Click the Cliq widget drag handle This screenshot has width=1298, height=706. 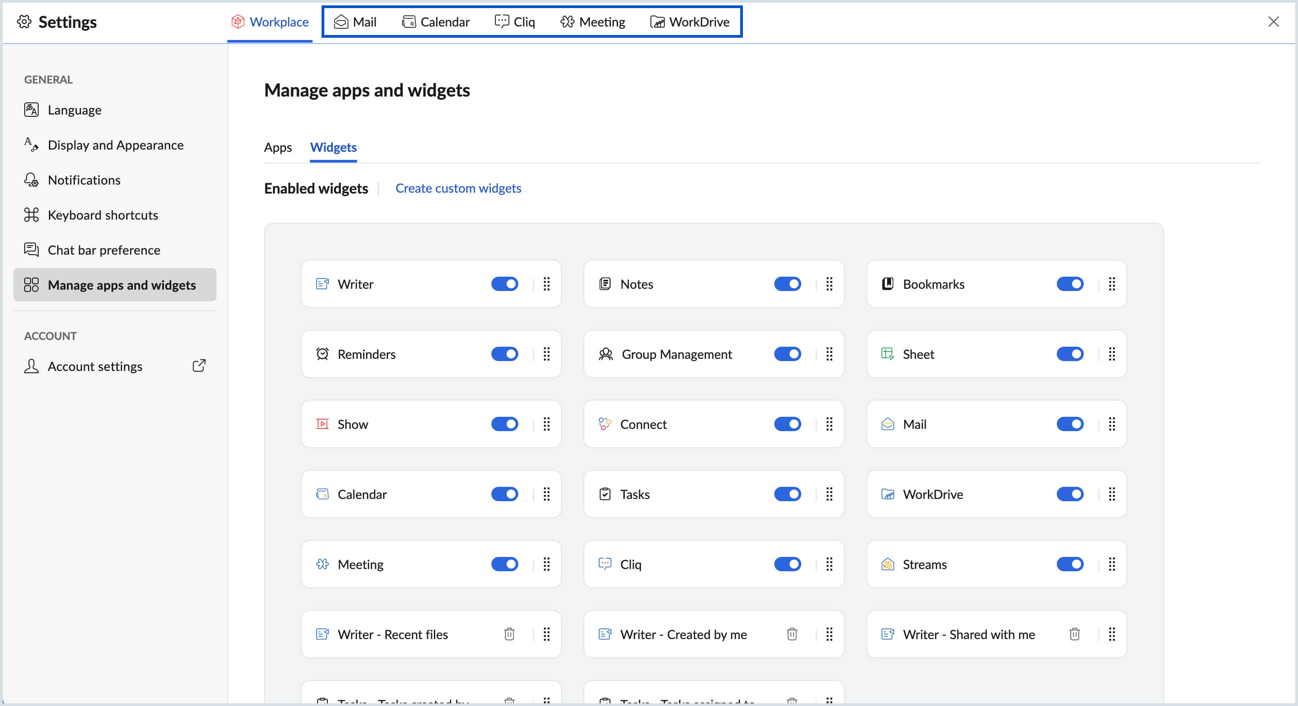click(829, 564)
